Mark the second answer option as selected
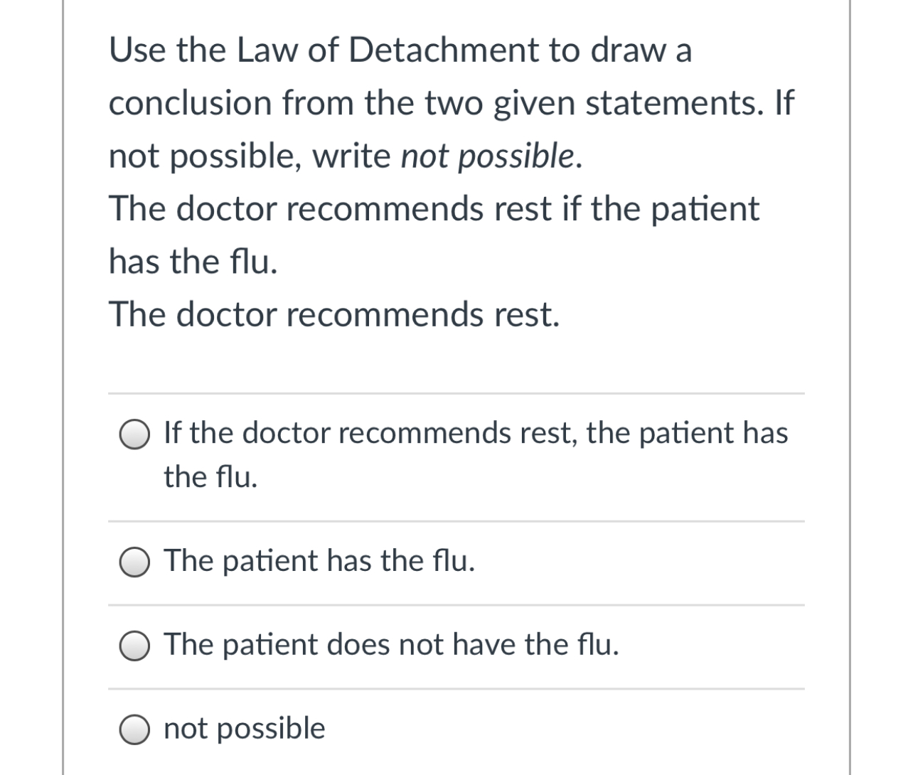The width and height of the screenshot is (913, 775). coord(134,562)
